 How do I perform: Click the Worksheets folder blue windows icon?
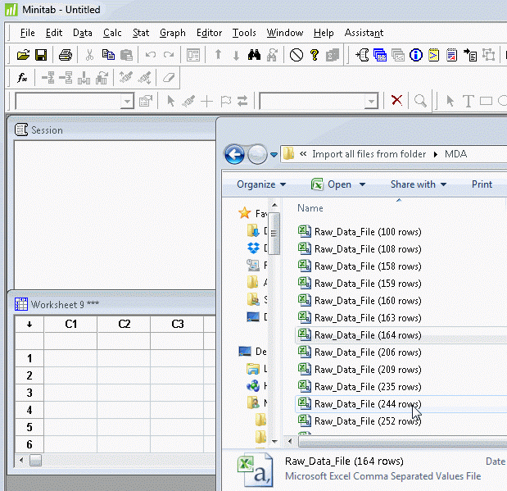380,55
